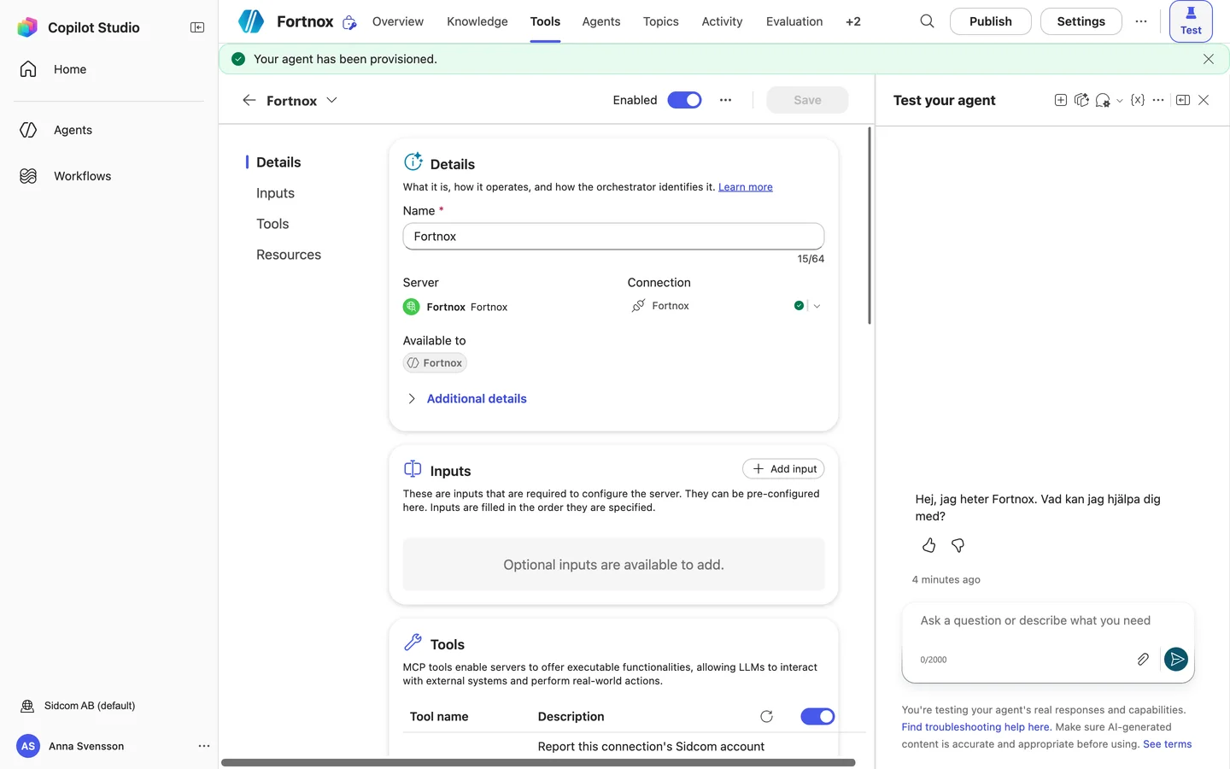Expand the Fortnox tool name dropdown chevron
This screenshot has width=1230, height=769.
tap(332, 100)
